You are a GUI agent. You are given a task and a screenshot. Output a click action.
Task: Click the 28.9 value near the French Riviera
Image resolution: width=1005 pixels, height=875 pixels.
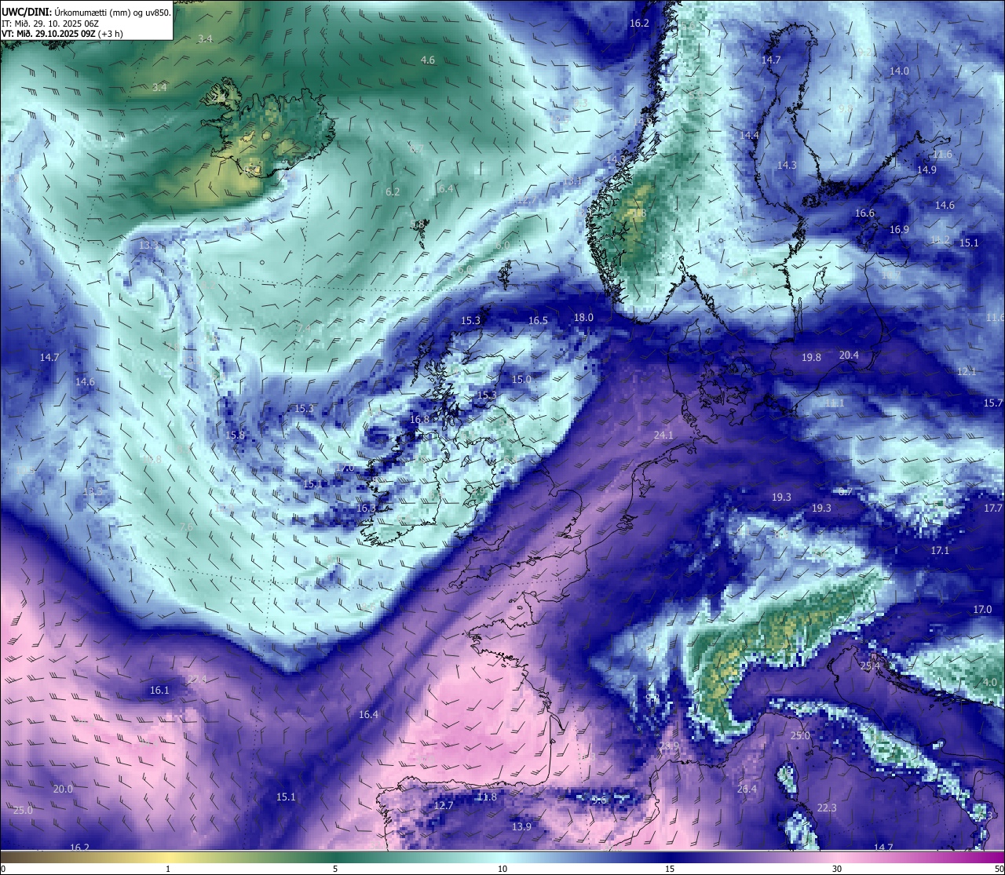pyautogui.click(x=669, y=746)
